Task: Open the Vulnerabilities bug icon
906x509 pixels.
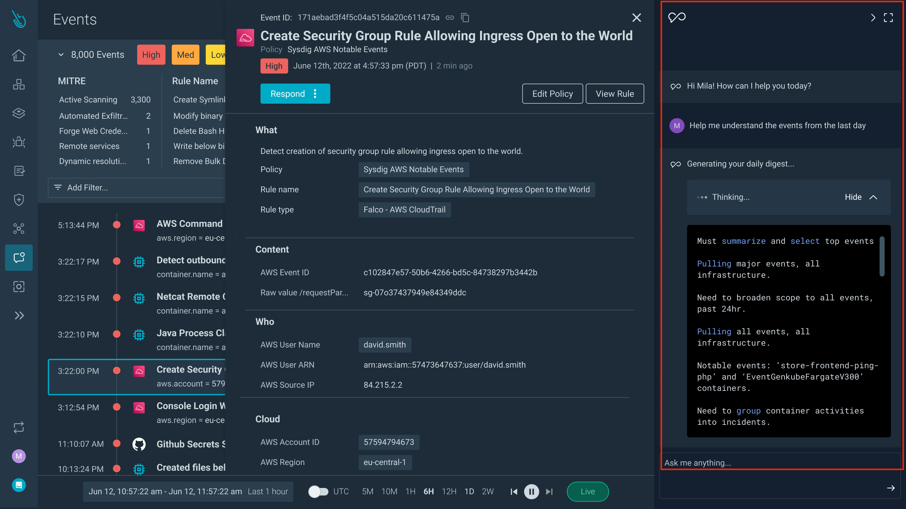Action: 19,142
